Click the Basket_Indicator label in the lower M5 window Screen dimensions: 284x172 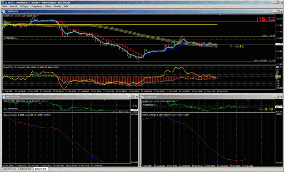(x=165, y=115)
